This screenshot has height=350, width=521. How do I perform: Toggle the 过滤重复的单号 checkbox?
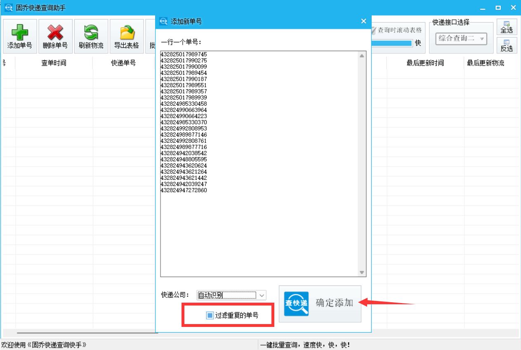point(211,315)
